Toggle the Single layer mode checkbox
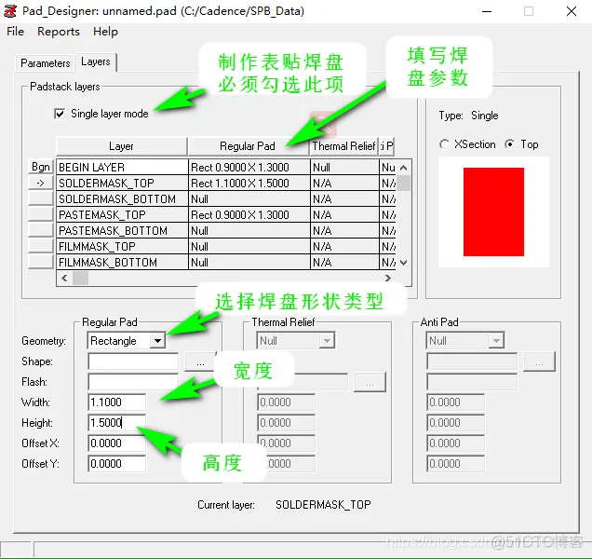The height and width of the screenshot is (559, 592). tap(60, 114)
